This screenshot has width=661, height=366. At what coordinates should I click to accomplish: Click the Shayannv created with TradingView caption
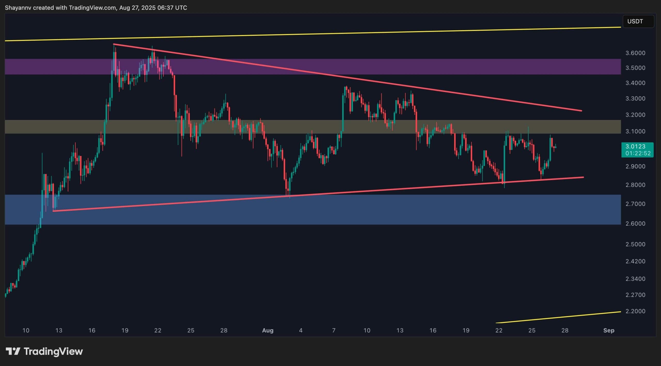click(x=96, y=8)
